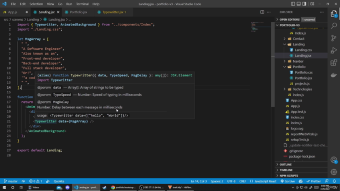The height and width of the screenshot is (191, 340).
Task: Click the Ln 14, Col 3 position indicator
Action: click(x=199, y=181)
